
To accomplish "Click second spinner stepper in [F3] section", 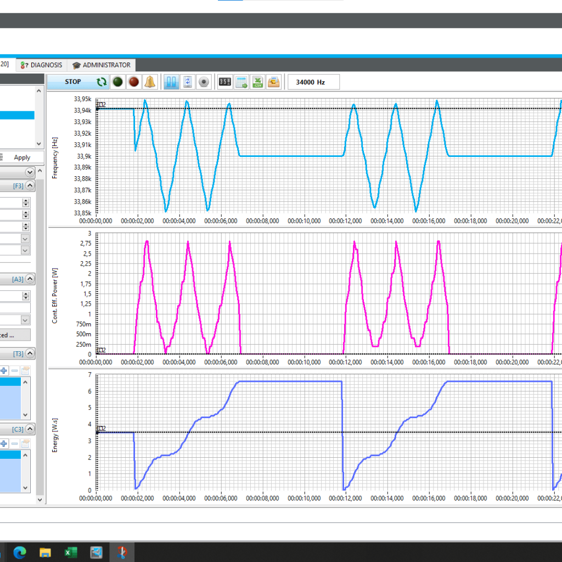I will click(x=25, y=215).
